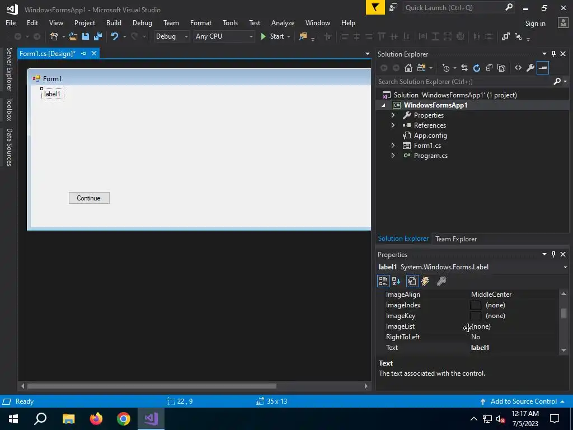Image resolution: width=573 pixels, height=430 pixels.
Task: Click the Properties grid vertical scrollbar thumb
Action: pos(564,313)
